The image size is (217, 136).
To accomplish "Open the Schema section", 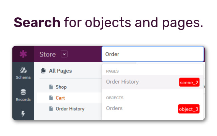I will (x=23, y=73).
